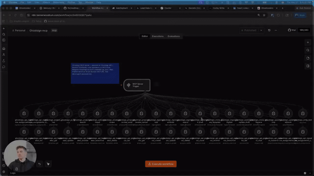Reload the current page
Image resolution: width=314 pixels, height=176 pixels.
pyautogui.click(x=15, y=15)
